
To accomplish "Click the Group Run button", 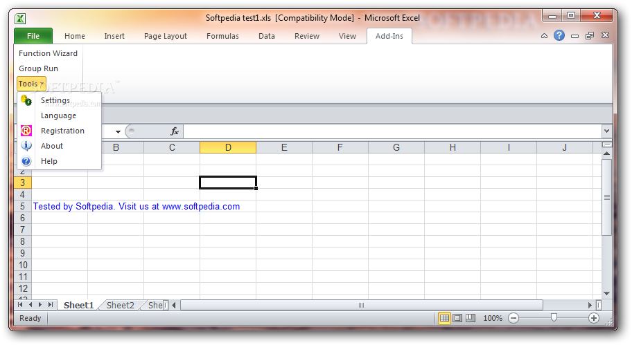I will (38, 68).
